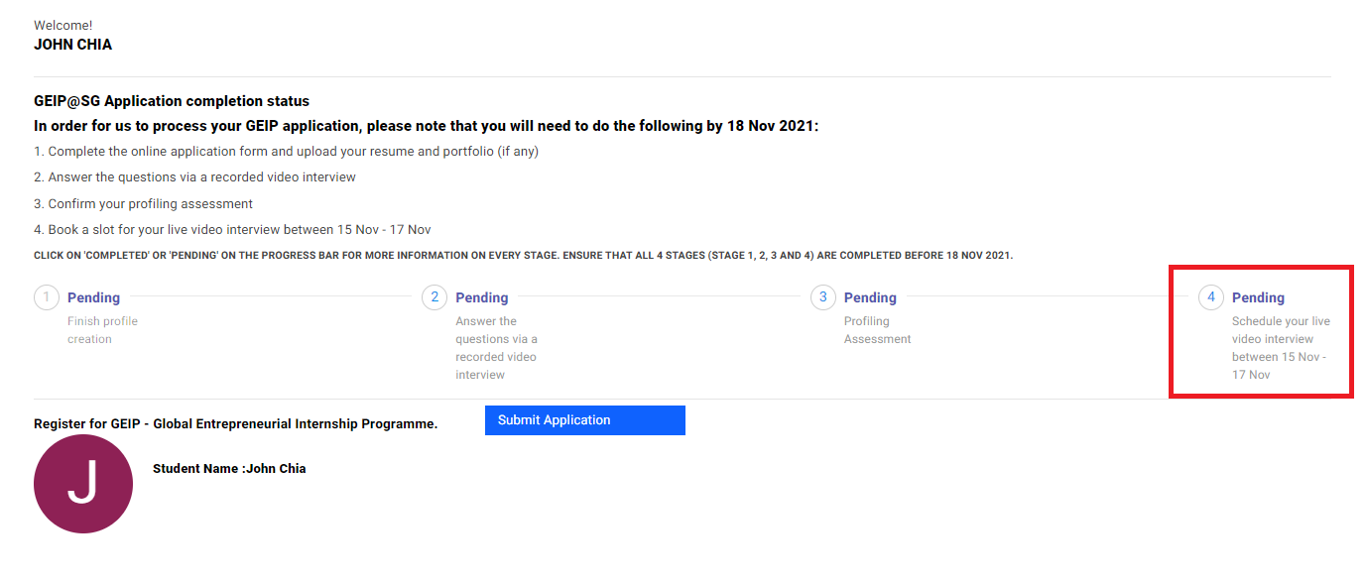Click the progress bar line between steps 3 and 4

1047,297
